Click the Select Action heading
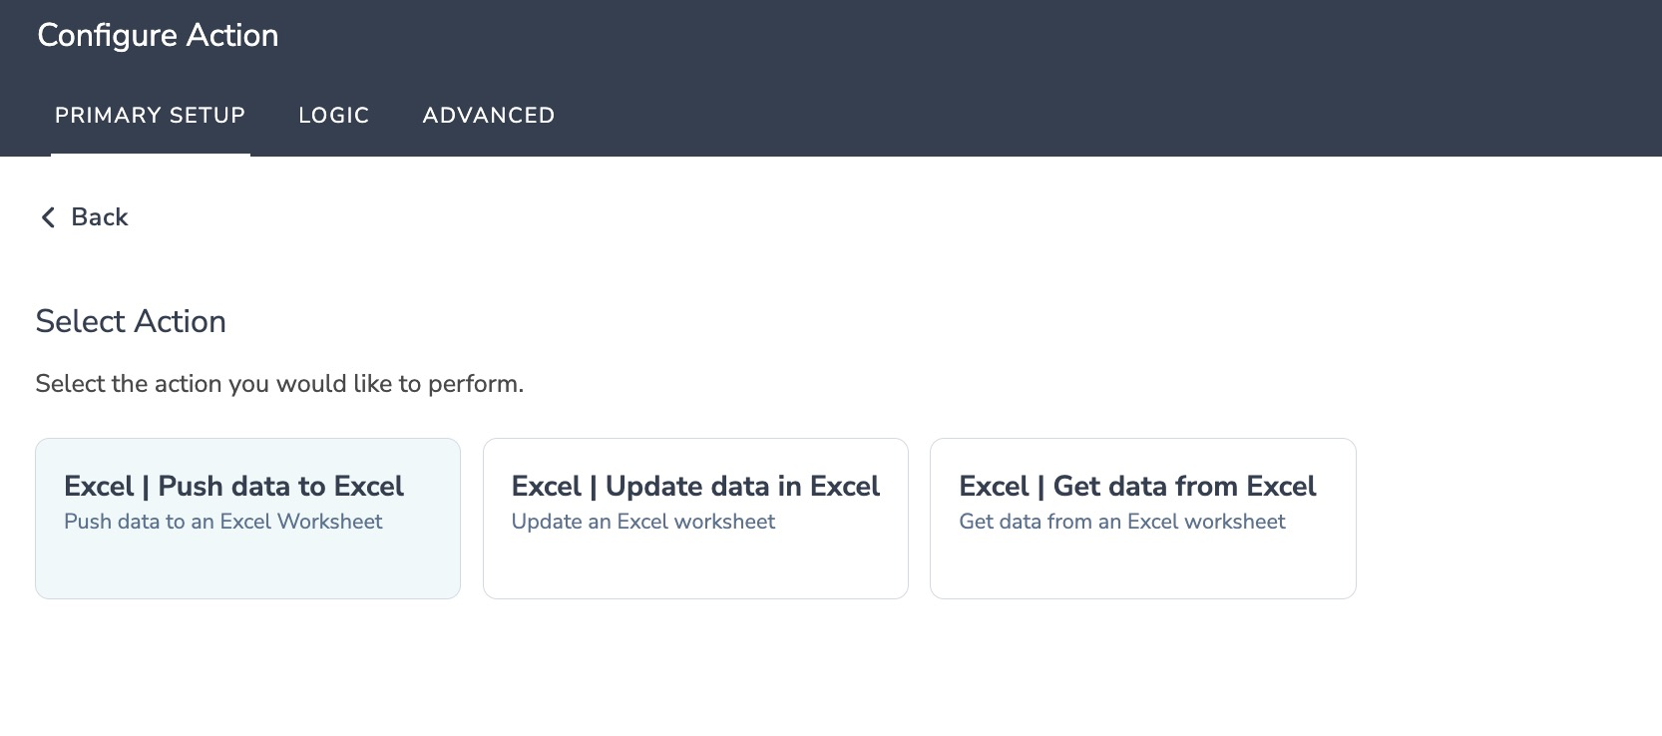The image size is (1662, 736). [131, 321]
